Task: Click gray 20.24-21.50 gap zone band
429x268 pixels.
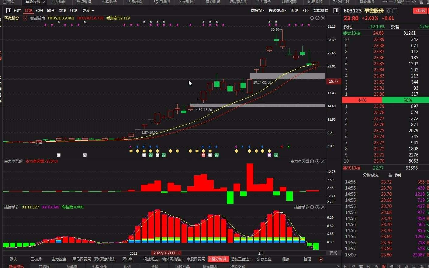Action: click(x=287, y=76)
